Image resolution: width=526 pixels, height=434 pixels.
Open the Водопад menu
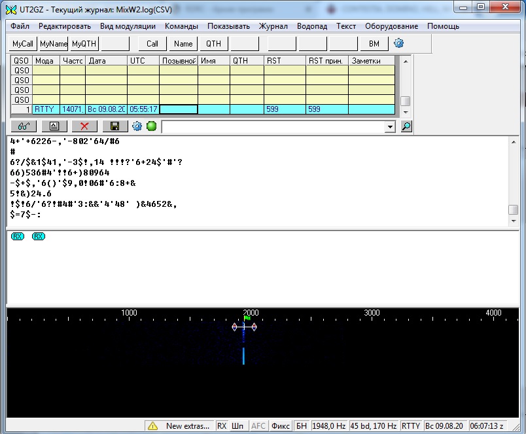pos(312,26)
